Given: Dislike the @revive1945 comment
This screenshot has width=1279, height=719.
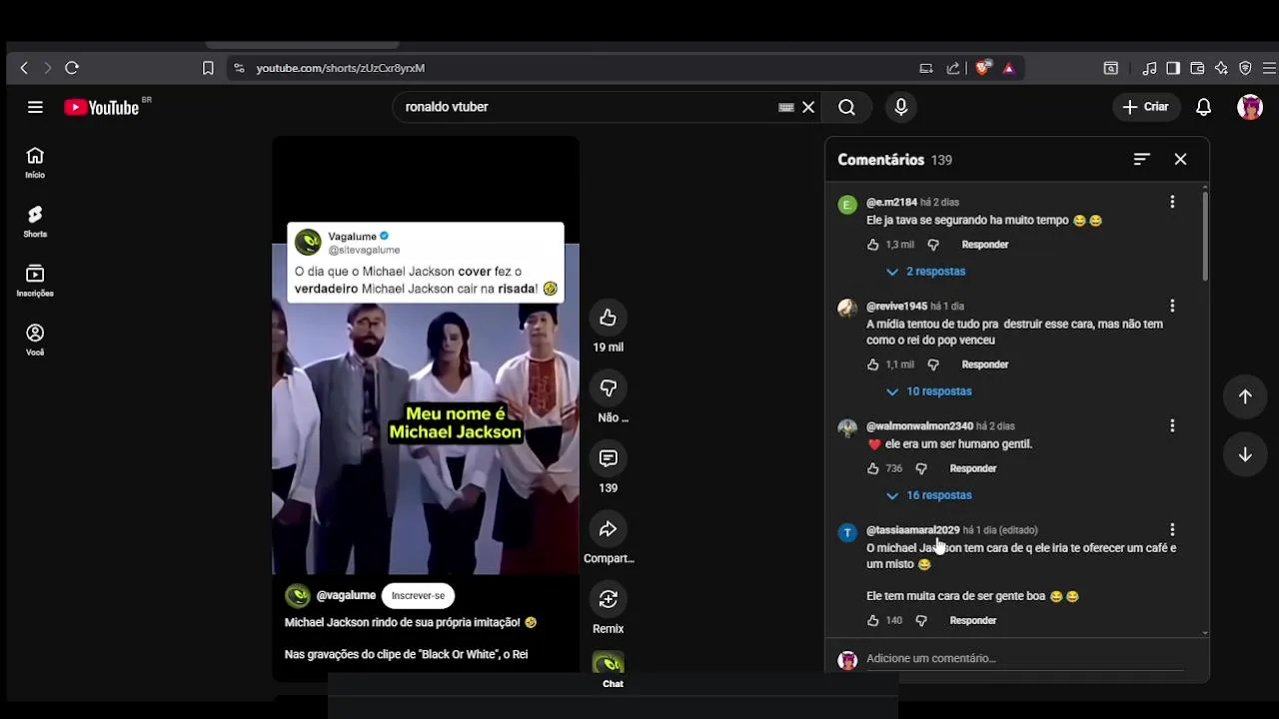Looking at the screenshot, I should 933,364.
